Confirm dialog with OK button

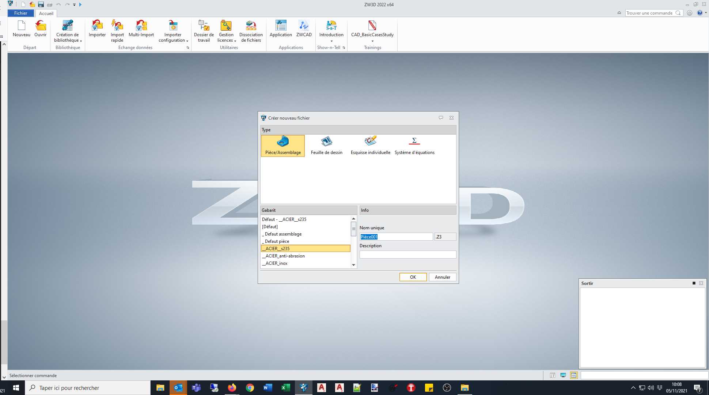(413, 277)
